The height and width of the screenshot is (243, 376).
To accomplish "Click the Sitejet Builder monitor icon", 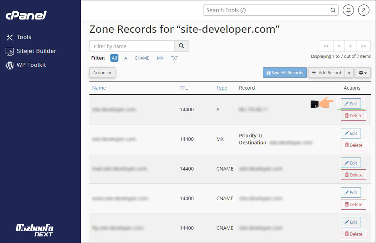I will pos(10,51).
